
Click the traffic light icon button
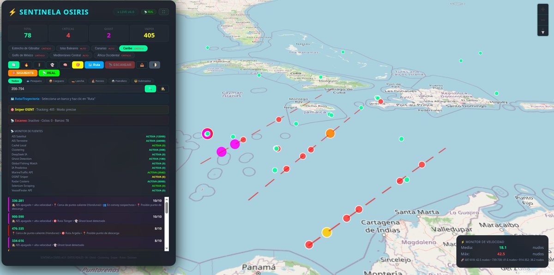tap(39, 65)
